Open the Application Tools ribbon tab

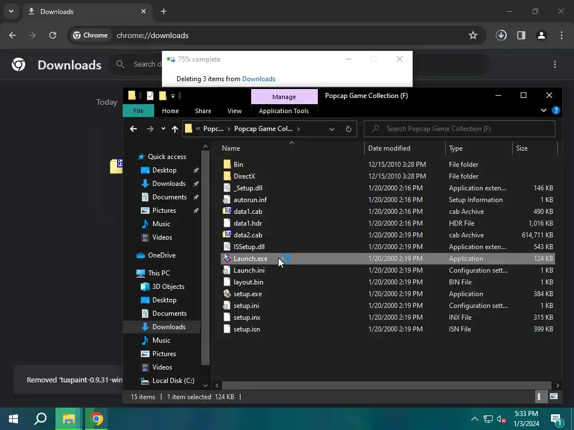click(284, 111)
